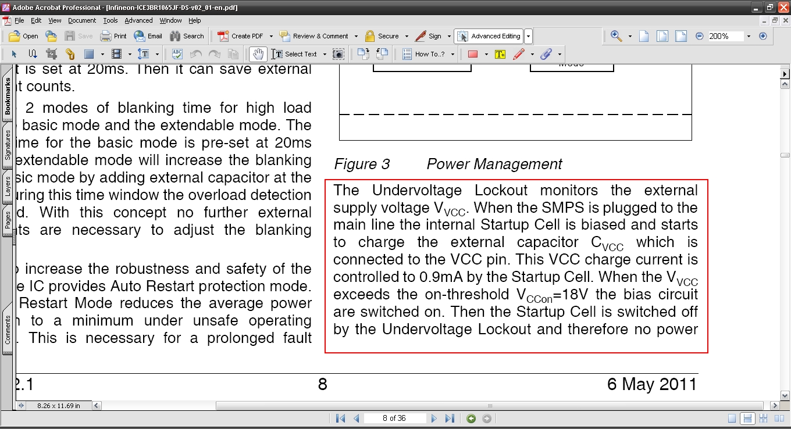Open the Secure dropdown arrow
Viewport: 791px width, 429px height.
(406, 36)
